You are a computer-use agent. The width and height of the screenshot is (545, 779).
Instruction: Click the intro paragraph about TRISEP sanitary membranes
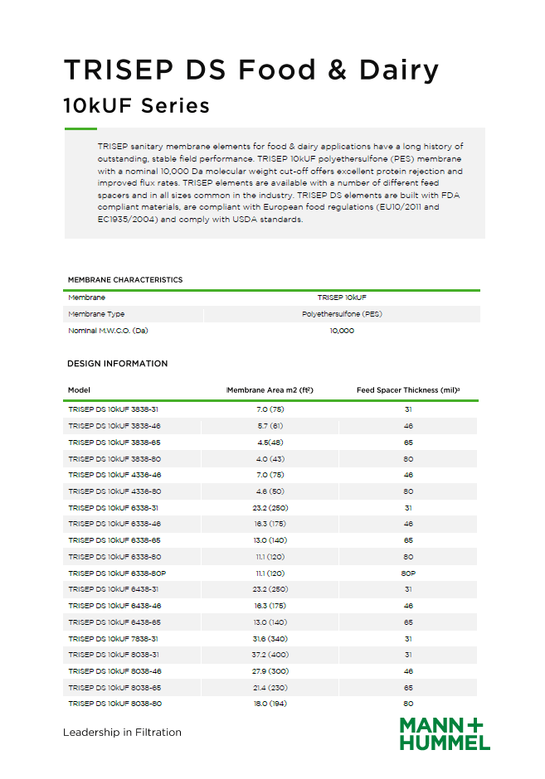tap(280, 183)
